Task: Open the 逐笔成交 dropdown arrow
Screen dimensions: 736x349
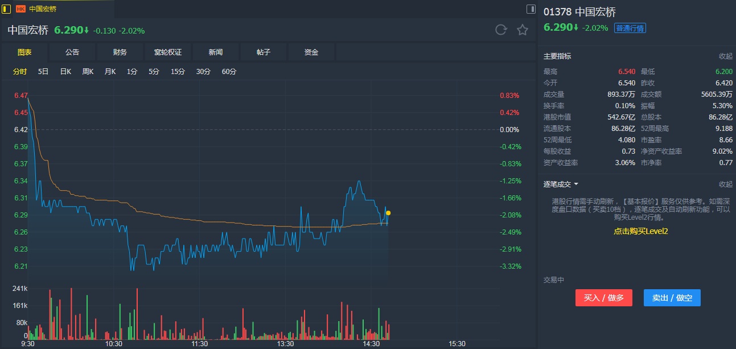Action: tap(576, 184)
